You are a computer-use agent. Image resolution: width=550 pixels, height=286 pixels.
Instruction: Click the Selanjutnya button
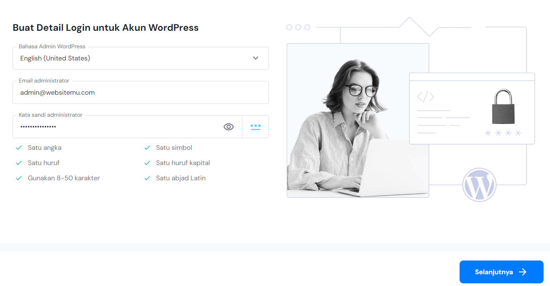501,272
